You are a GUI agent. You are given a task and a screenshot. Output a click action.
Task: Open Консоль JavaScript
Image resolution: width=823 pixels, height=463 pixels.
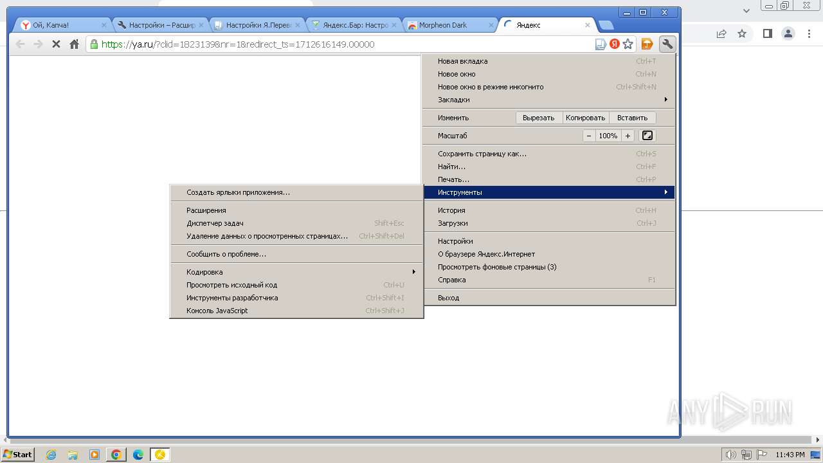click(296, 311)
